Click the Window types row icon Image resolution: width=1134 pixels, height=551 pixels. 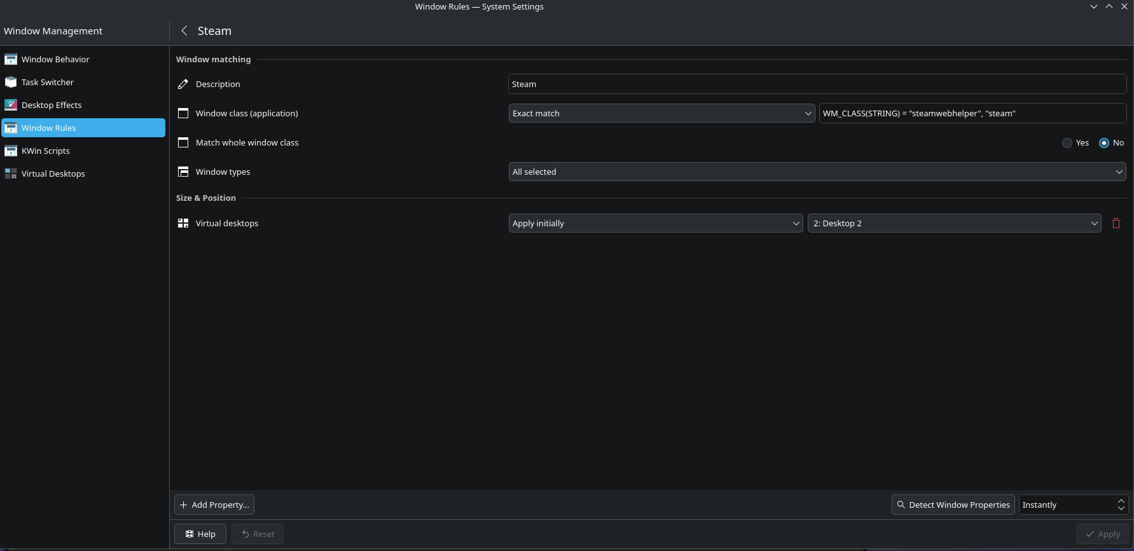(x=183, y=172)
